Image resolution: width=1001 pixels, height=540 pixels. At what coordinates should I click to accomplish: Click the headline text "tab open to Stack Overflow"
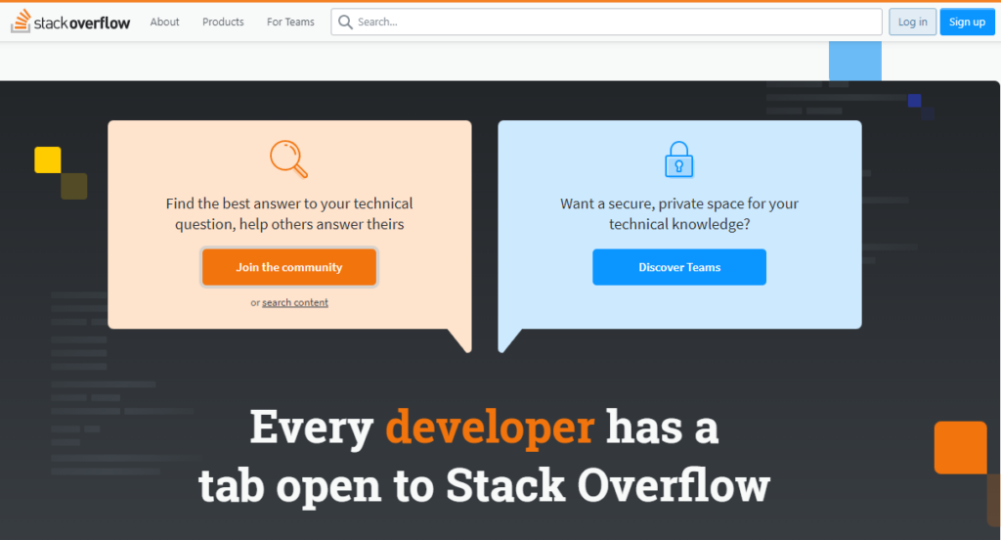click(484, 485)
